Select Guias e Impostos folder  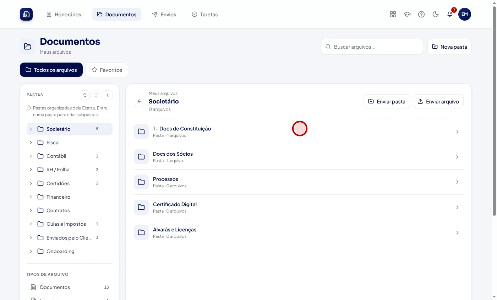pyautogui.click(x=70, y=224)
